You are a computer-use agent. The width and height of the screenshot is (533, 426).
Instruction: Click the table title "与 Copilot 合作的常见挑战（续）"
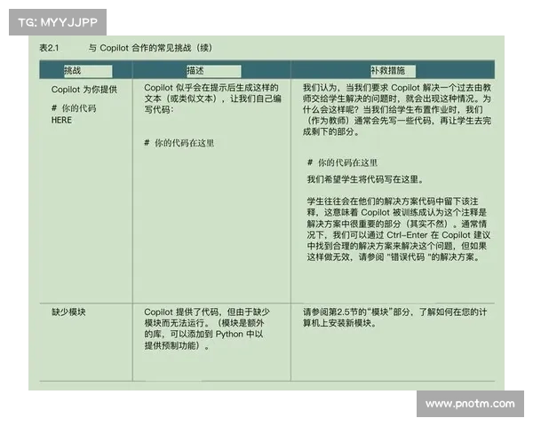[151, 48]
